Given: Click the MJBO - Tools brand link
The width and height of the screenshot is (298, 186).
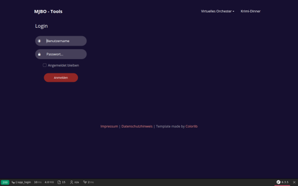Looking at the screenshot, I should click(48, 11).
